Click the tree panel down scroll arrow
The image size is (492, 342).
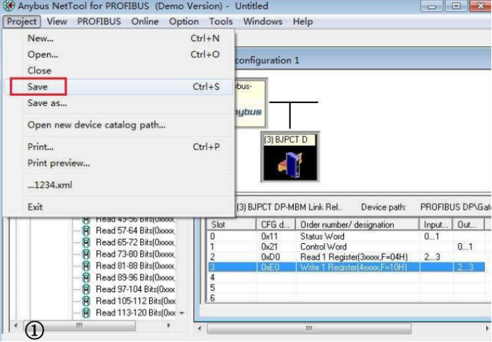[182, 313]
